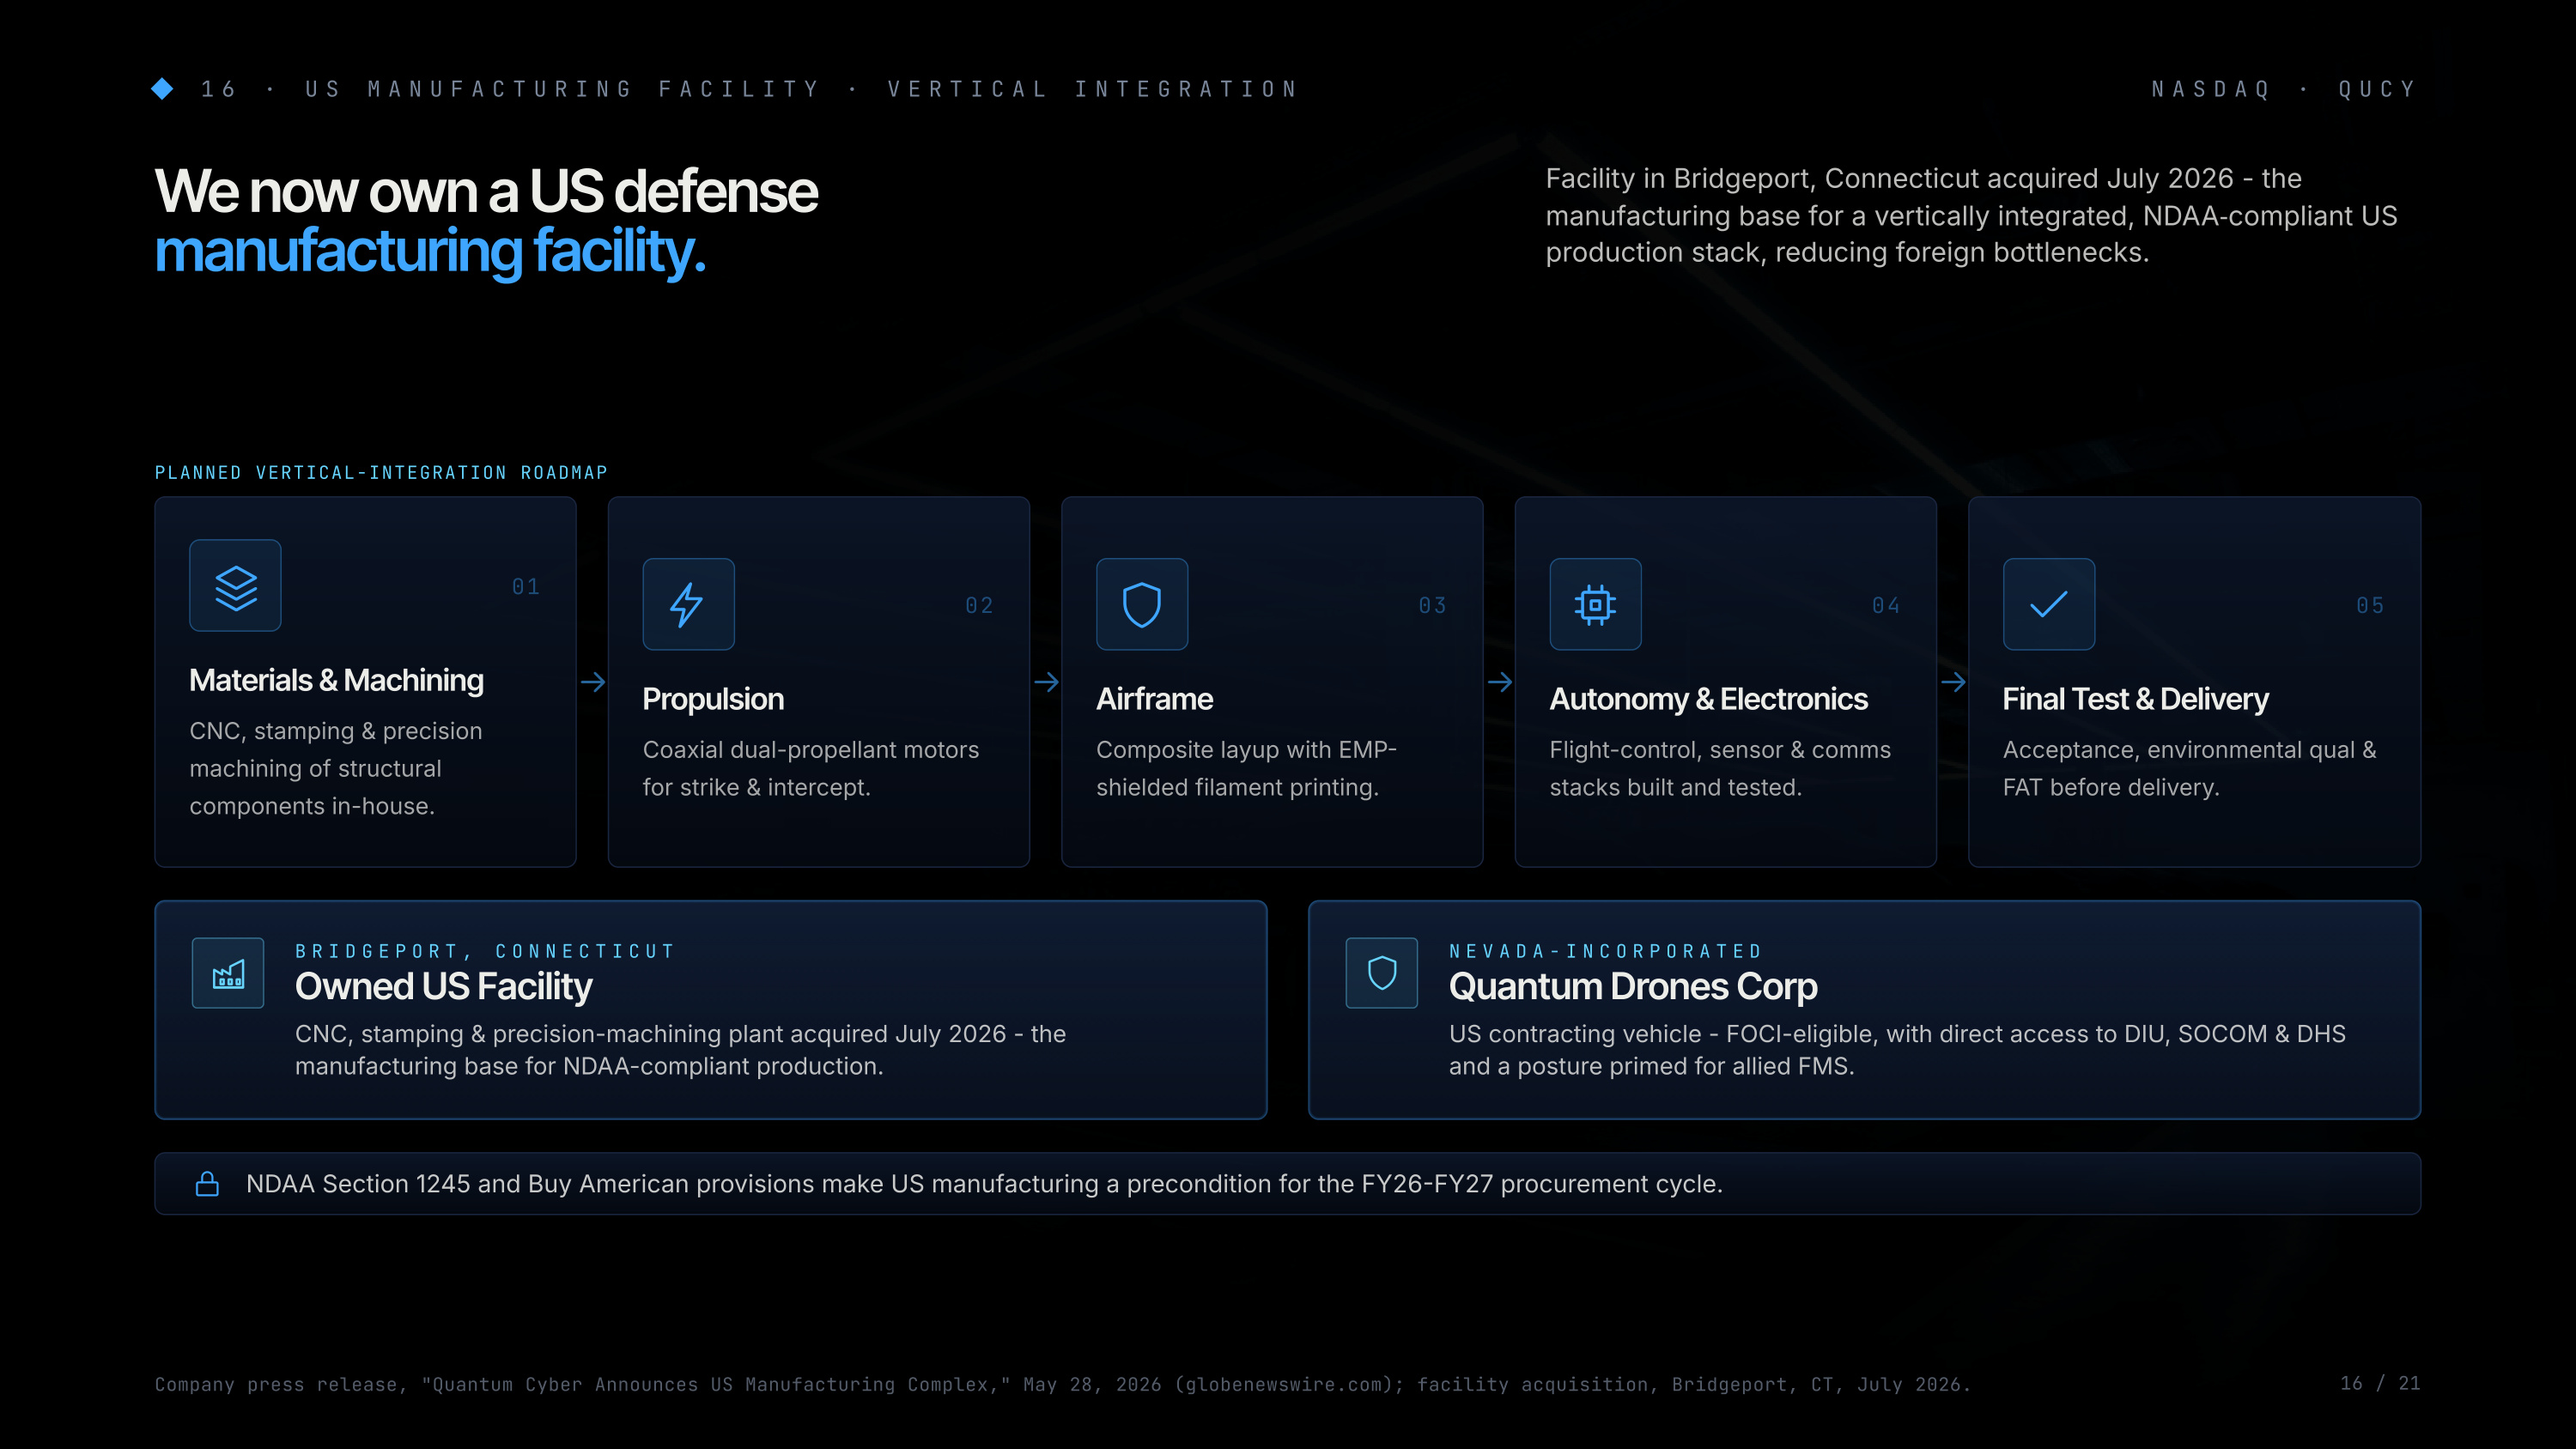Click the factory icon beside Owned US Facility
Image resolution: width=2576 pixels, height=1449 pixels.
click(x=228, y=973)
